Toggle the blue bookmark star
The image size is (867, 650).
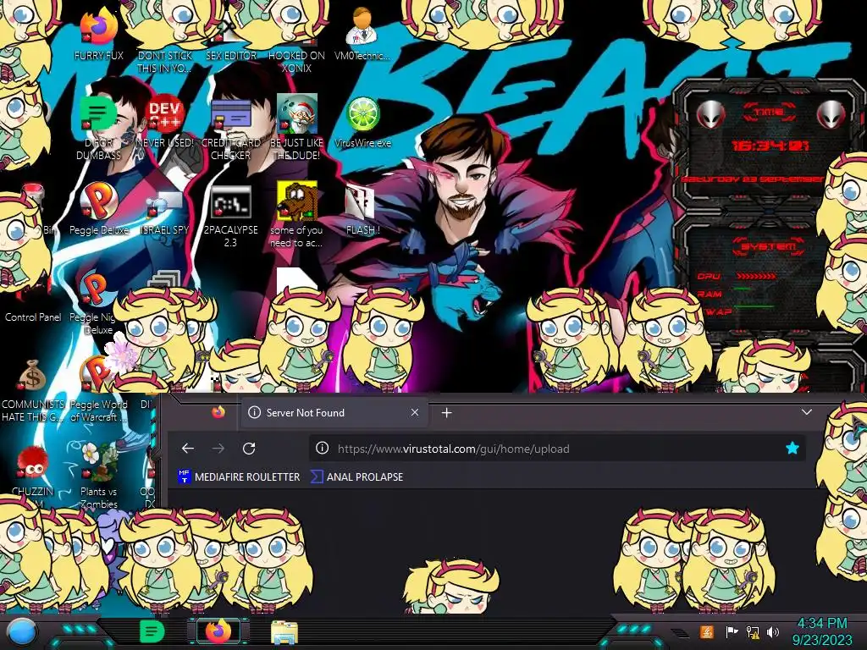click(792, 449)
